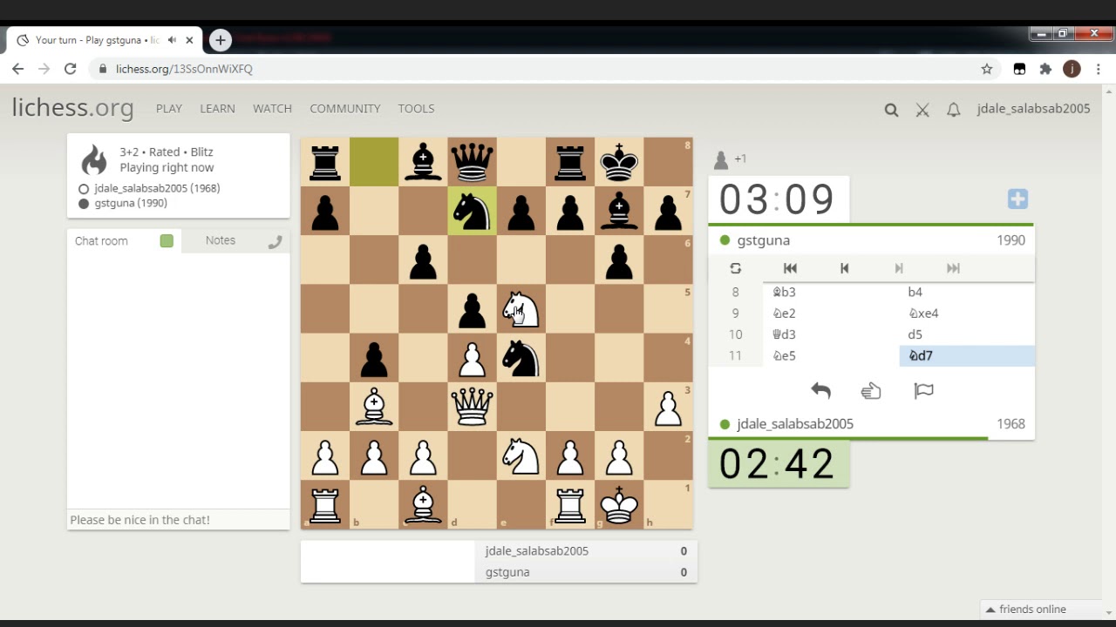
Task: Select move Bb3 in move list
Action: (x=831, y=292)
